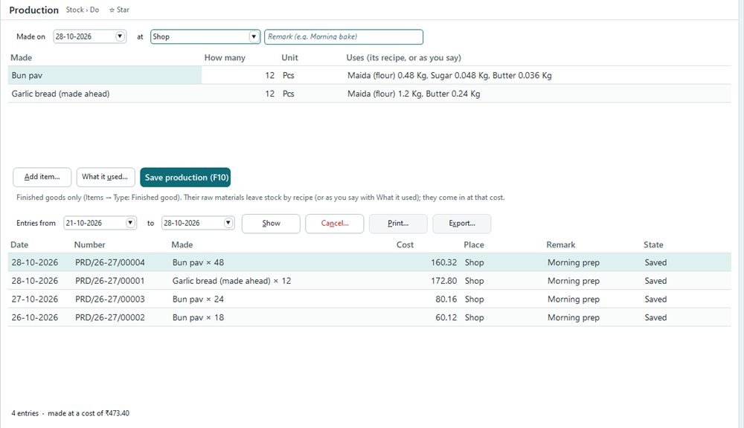Select entry PRD/26-27/00003

click(x=369, y=299)
